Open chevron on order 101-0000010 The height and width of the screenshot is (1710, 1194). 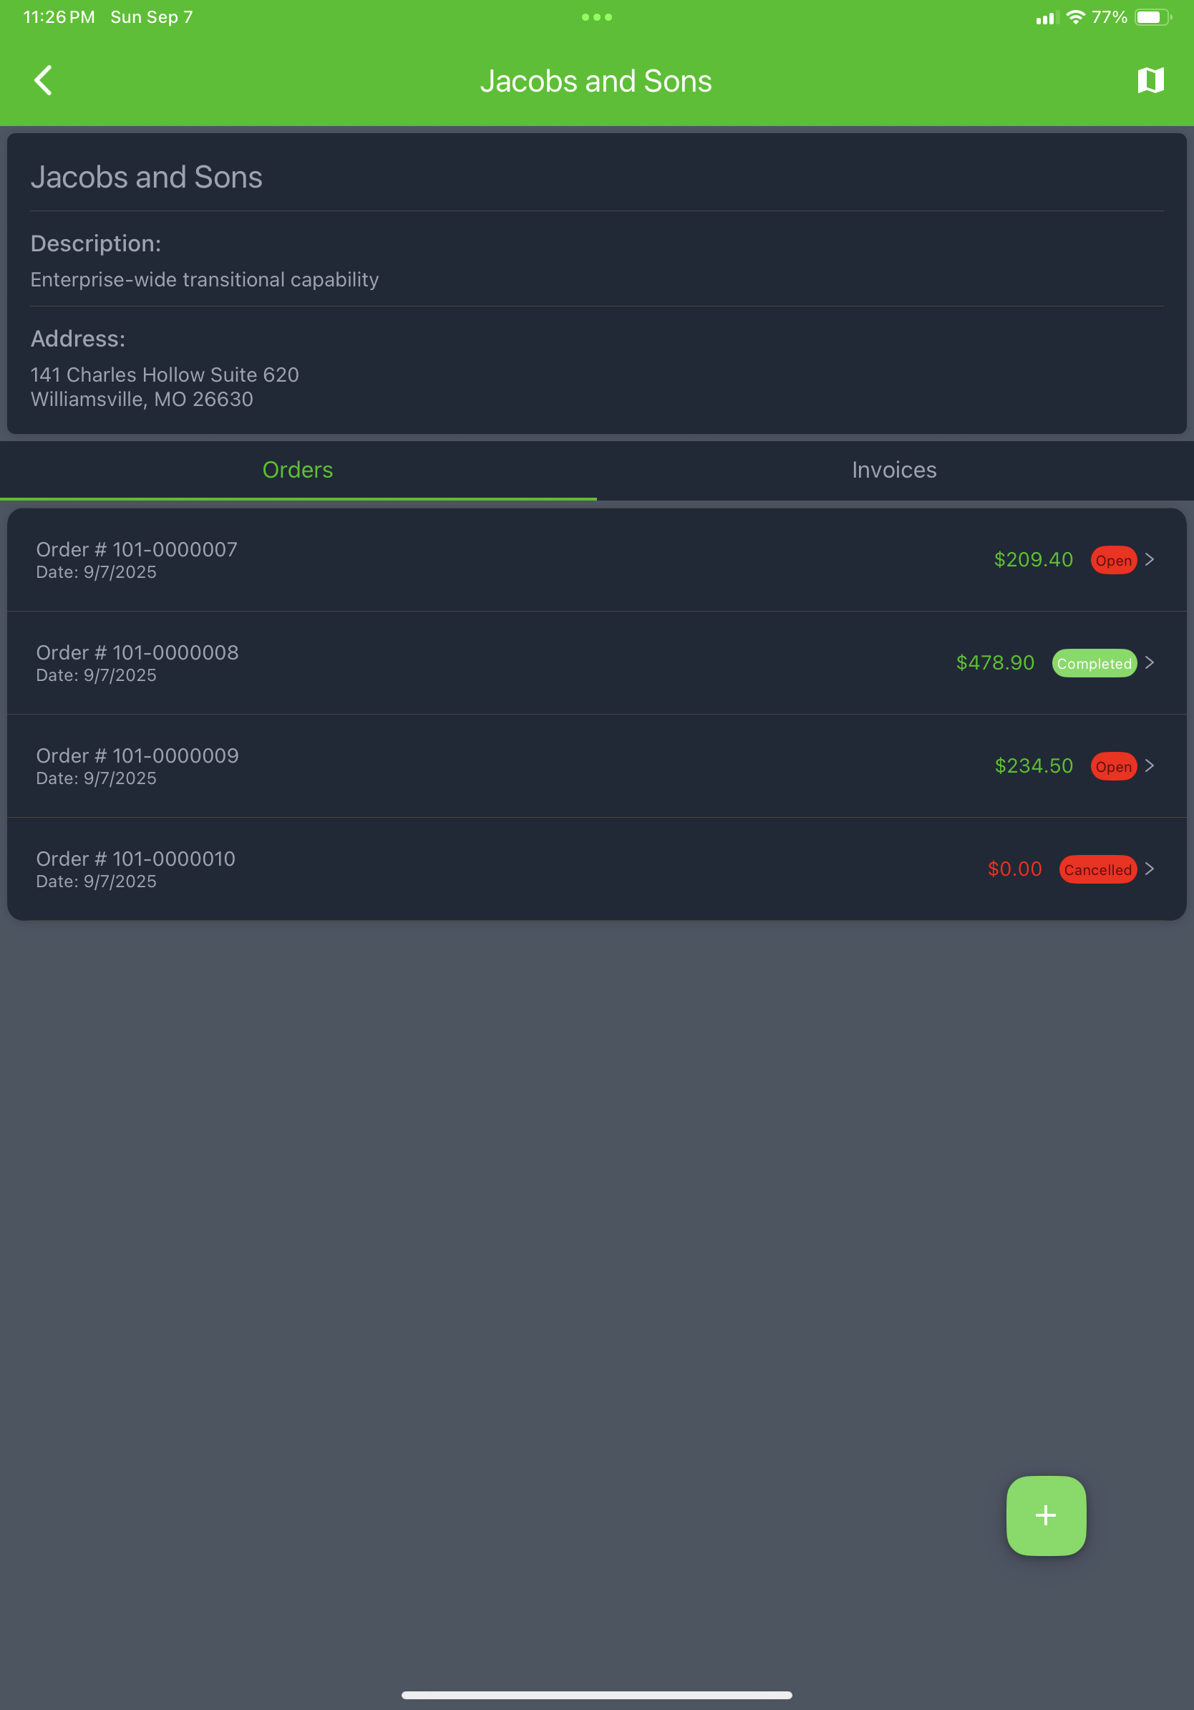1151,869
